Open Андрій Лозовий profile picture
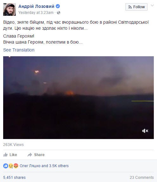157x182 pixels. 9,9
